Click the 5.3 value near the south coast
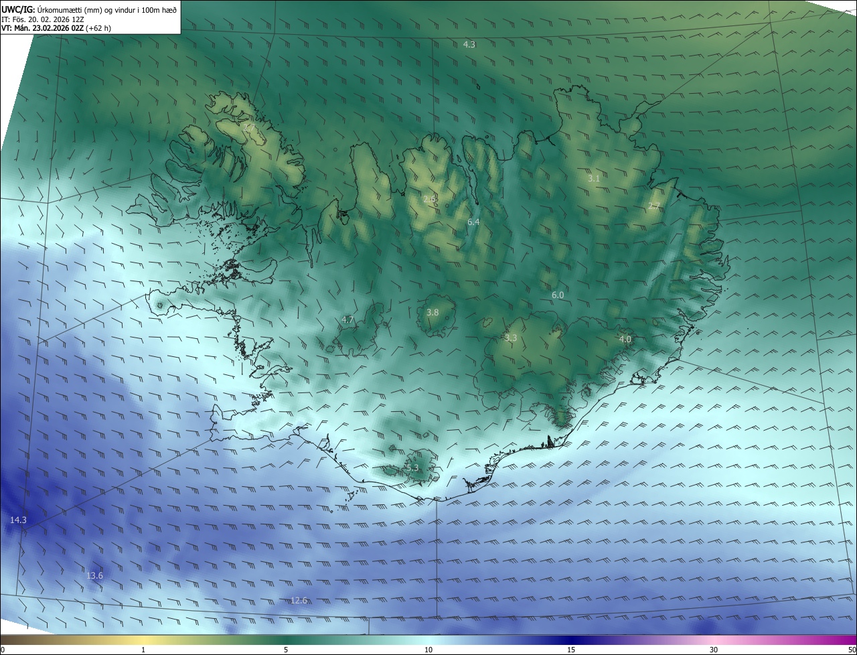Viewport: 857px width, 655px height. [412, 467]
